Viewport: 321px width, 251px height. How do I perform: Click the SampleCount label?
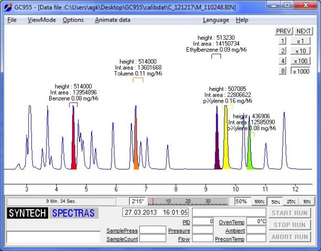122,239
